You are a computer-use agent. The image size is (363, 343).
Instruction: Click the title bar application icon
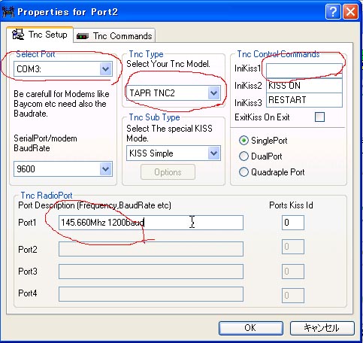(x=8, y=12)
